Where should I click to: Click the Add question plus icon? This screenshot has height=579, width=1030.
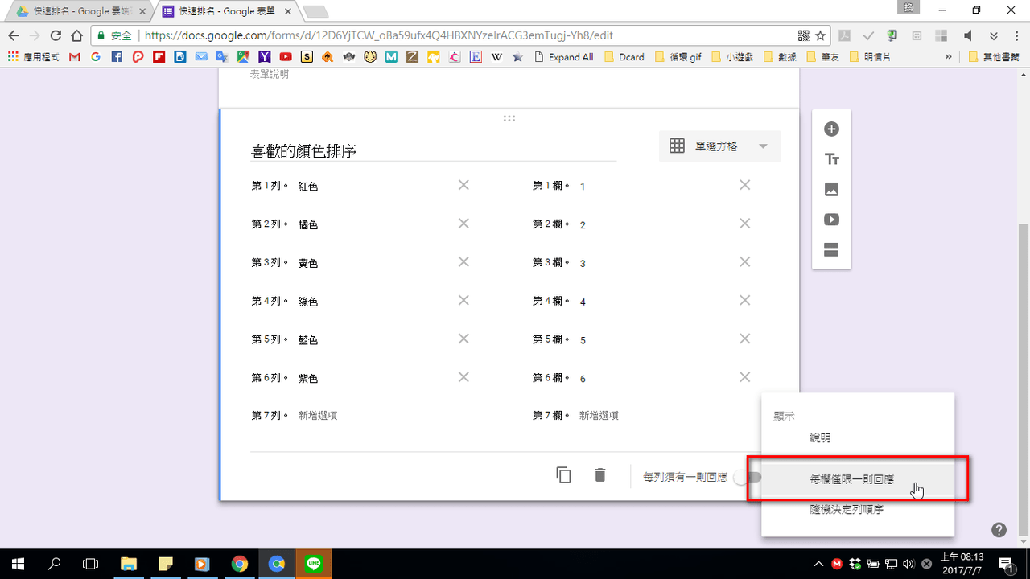[x=831, y=129]
